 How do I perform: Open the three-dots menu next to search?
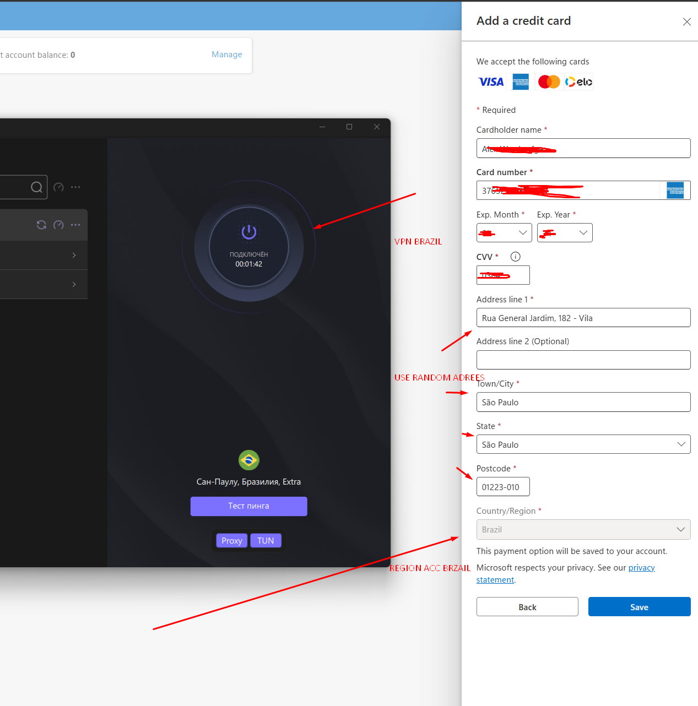75,187
